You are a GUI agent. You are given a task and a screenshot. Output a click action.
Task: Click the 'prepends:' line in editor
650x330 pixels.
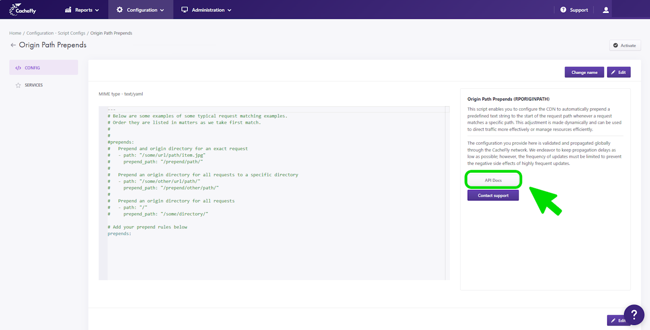point(119,234)
